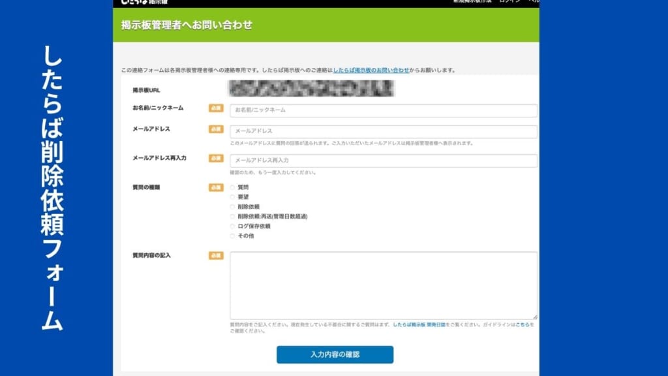The width and height of the screenshot is (668, 376).
Task: Select the ログ保存依頼 radio button
Action: coord(232,227)
